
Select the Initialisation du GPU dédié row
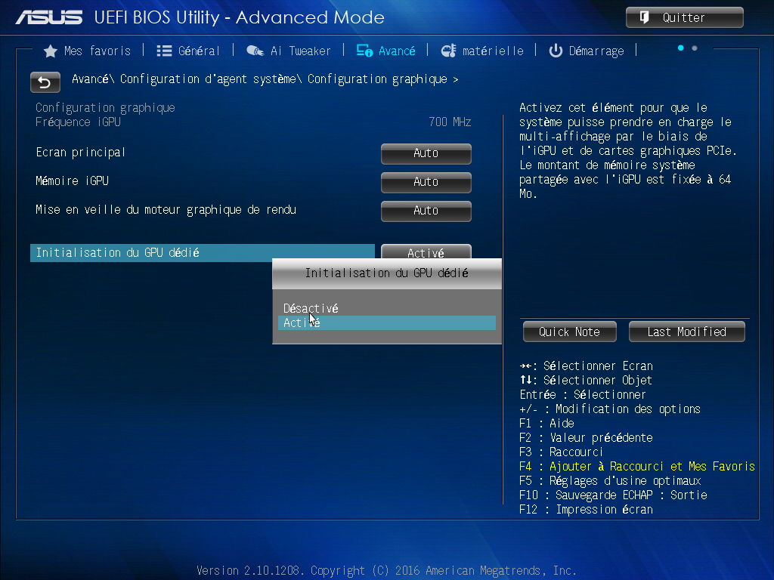pyautogui.click(x=203, y=253)
